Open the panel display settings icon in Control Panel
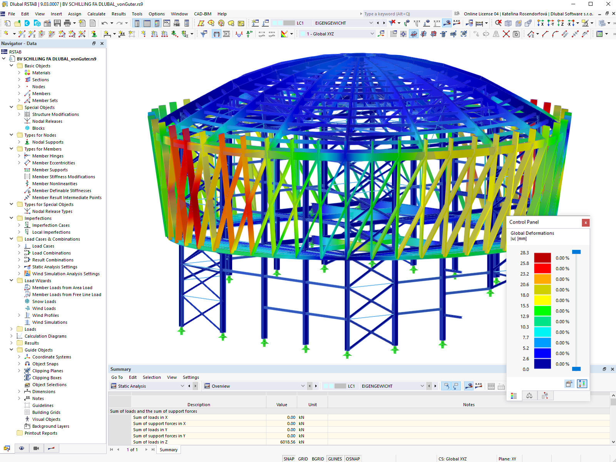616x462 pixels. tap(582, 384)
